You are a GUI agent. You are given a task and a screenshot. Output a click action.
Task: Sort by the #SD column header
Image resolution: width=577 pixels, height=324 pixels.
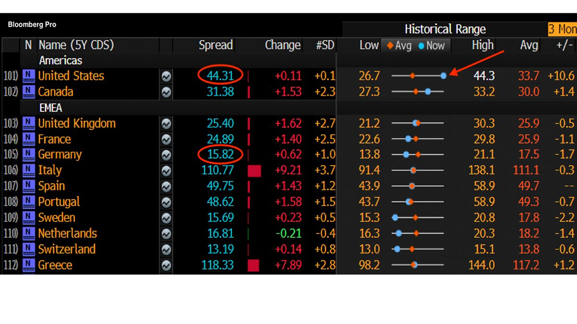325,45
